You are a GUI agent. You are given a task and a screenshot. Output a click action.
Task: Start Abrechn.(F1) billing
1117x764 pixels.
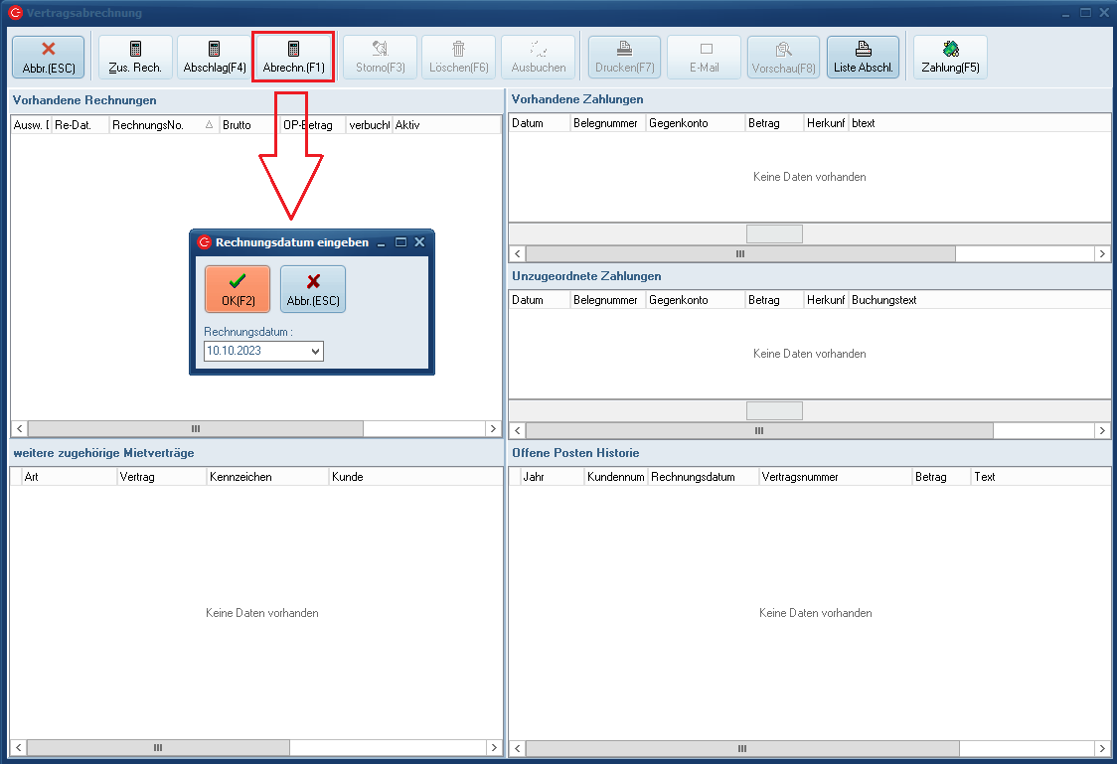click(x=293, y=57)
